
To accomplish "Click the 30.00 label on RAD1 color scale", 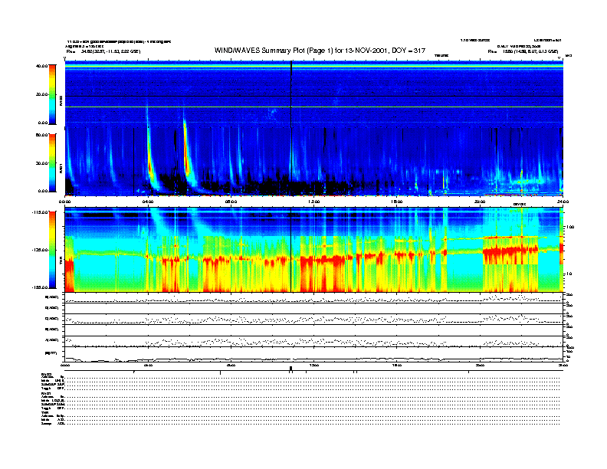I will click(x=41, y=163).
